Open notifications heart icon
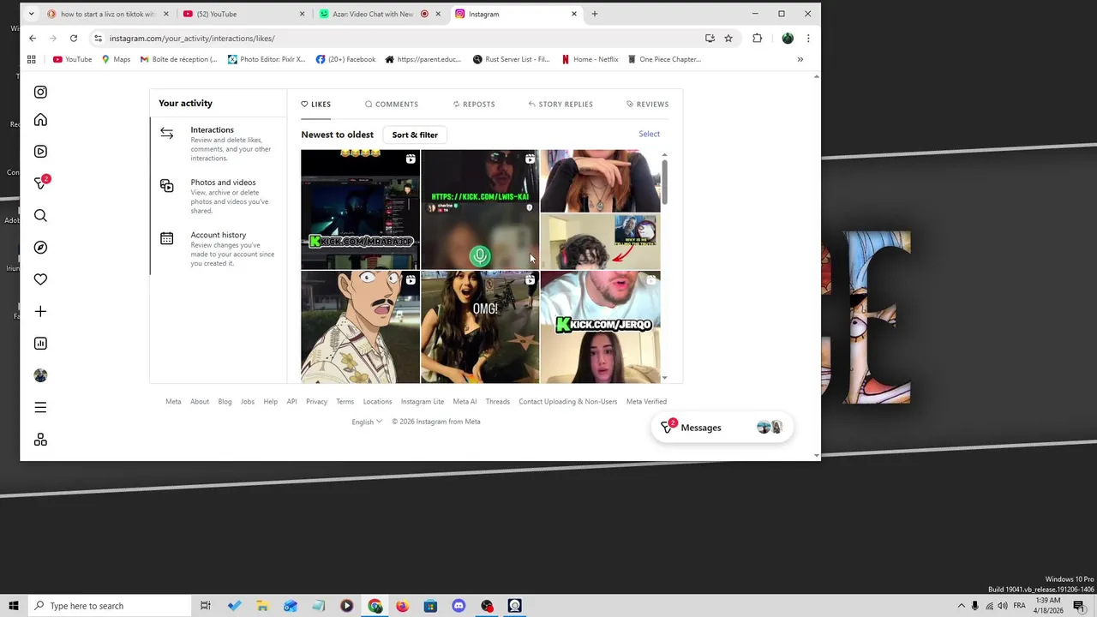This screenshot has height=617, width=1097. (40, 279)
